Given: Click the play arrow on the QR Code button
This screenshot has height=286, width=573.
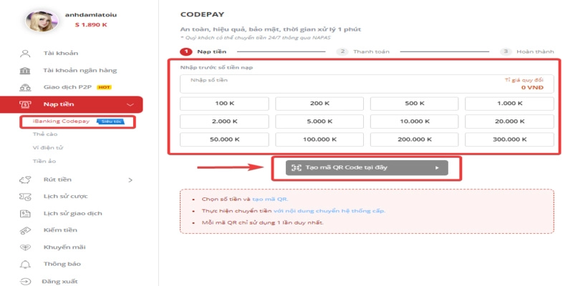Looking at the screenshot, I should point(436,168).
